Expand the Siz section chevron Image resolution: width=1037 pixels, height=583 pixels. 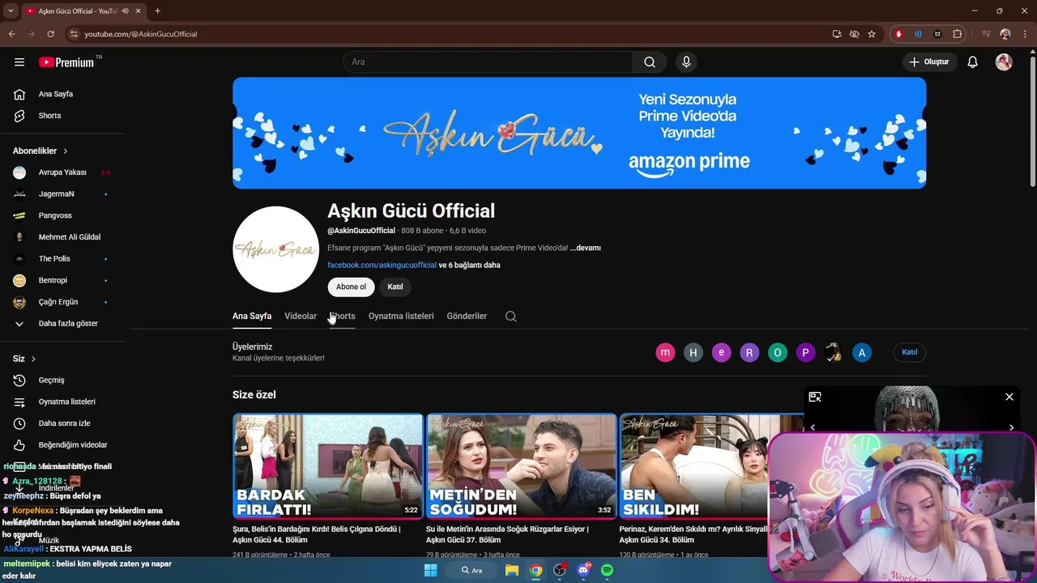coord(33,359)
